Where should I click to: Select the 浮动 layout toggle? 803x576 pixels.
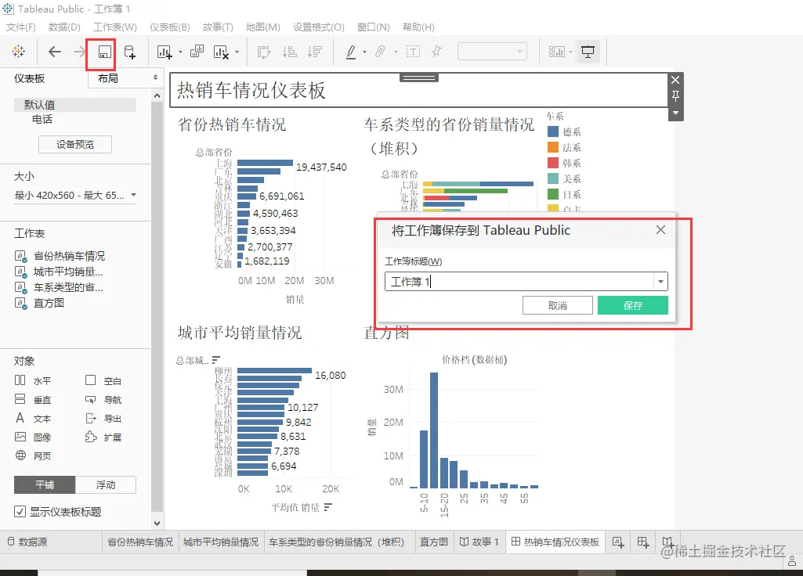coord(105,484)
